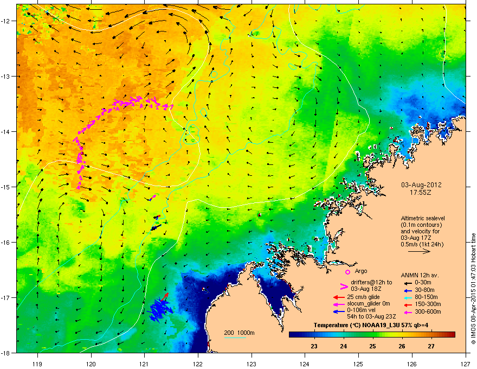Click the 'drifters@12h to' legend label
The height and width of the screenshot is (369, 477).
click(371, 283)
